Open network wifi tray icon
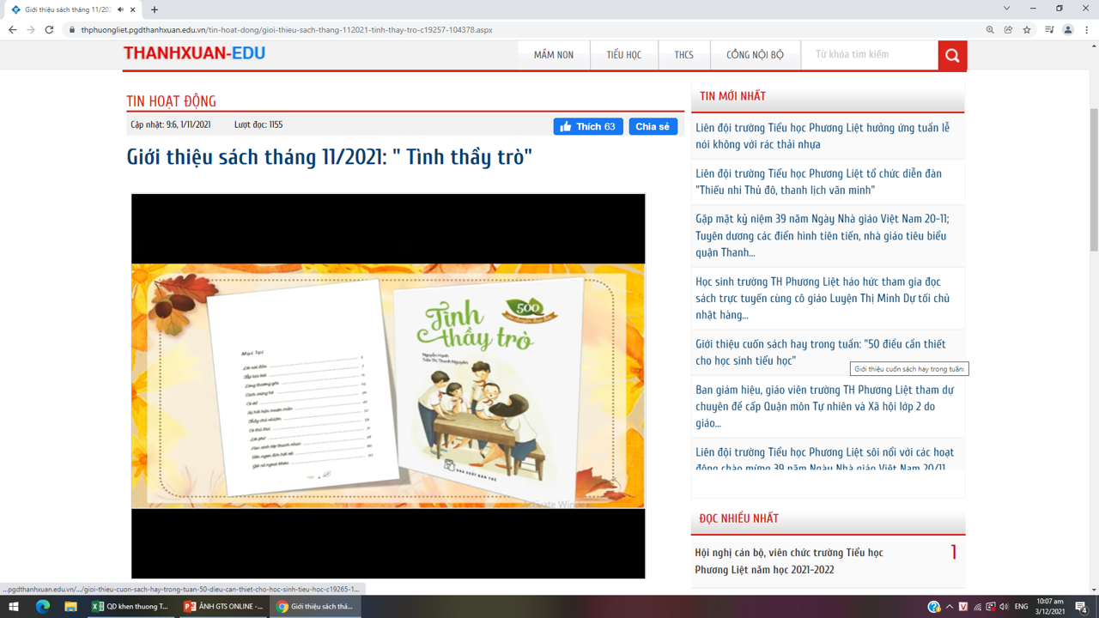This screenshot has height=618, width=1099. (x=977, y=607)
